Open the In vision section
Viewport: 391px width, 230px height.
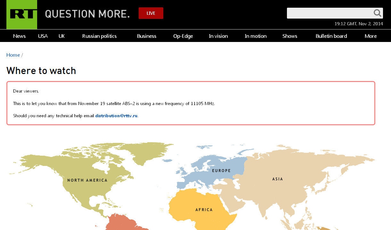(218, 36)
